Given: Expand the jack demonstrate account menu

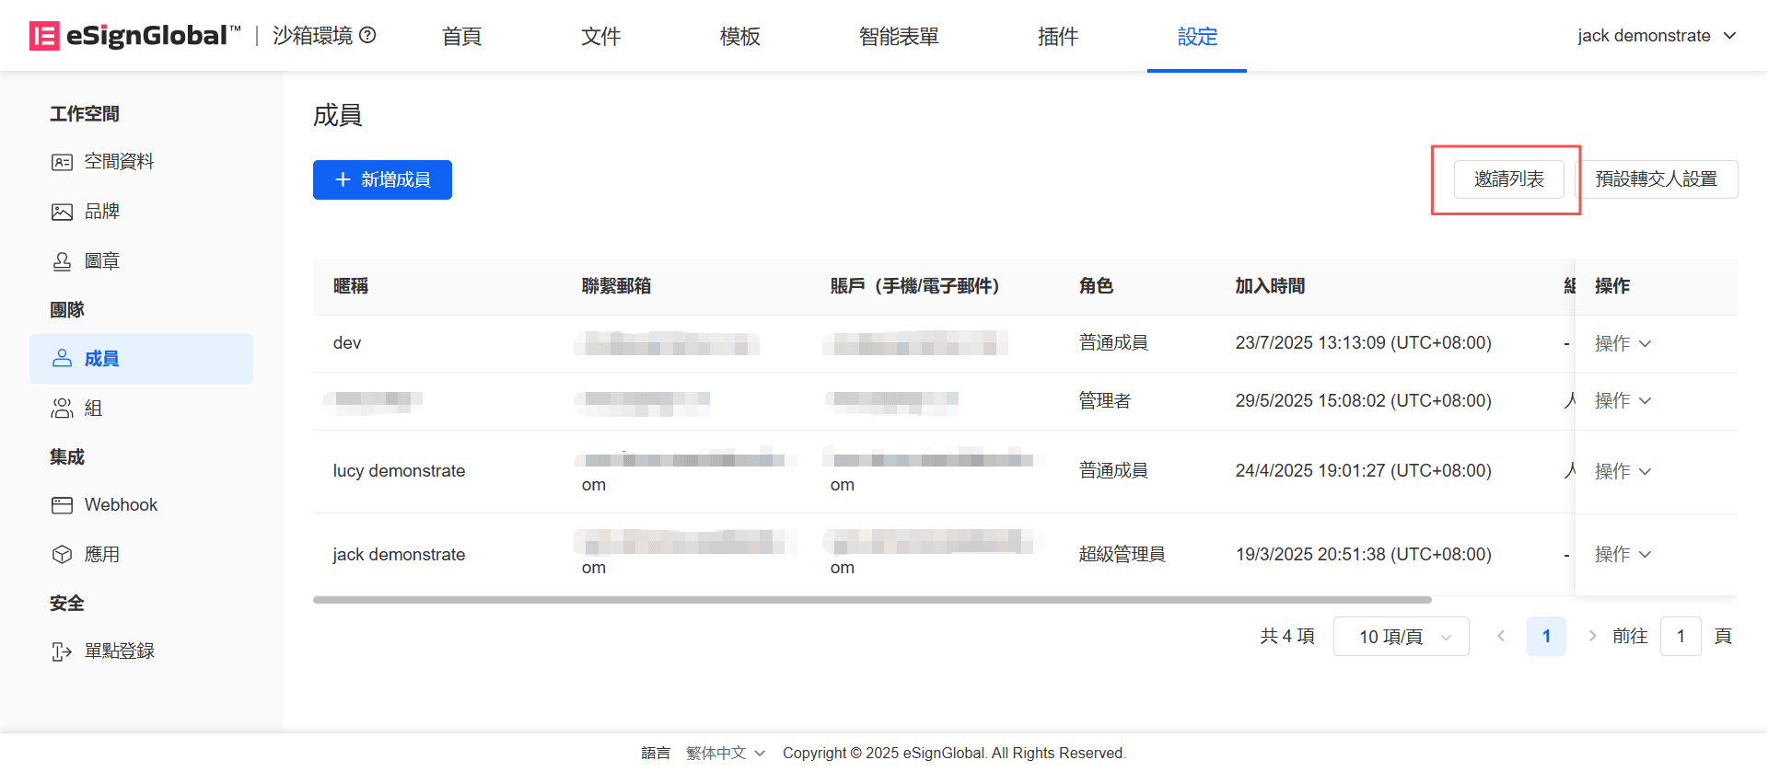Looking at the screenshot, I should (1656, 36).
